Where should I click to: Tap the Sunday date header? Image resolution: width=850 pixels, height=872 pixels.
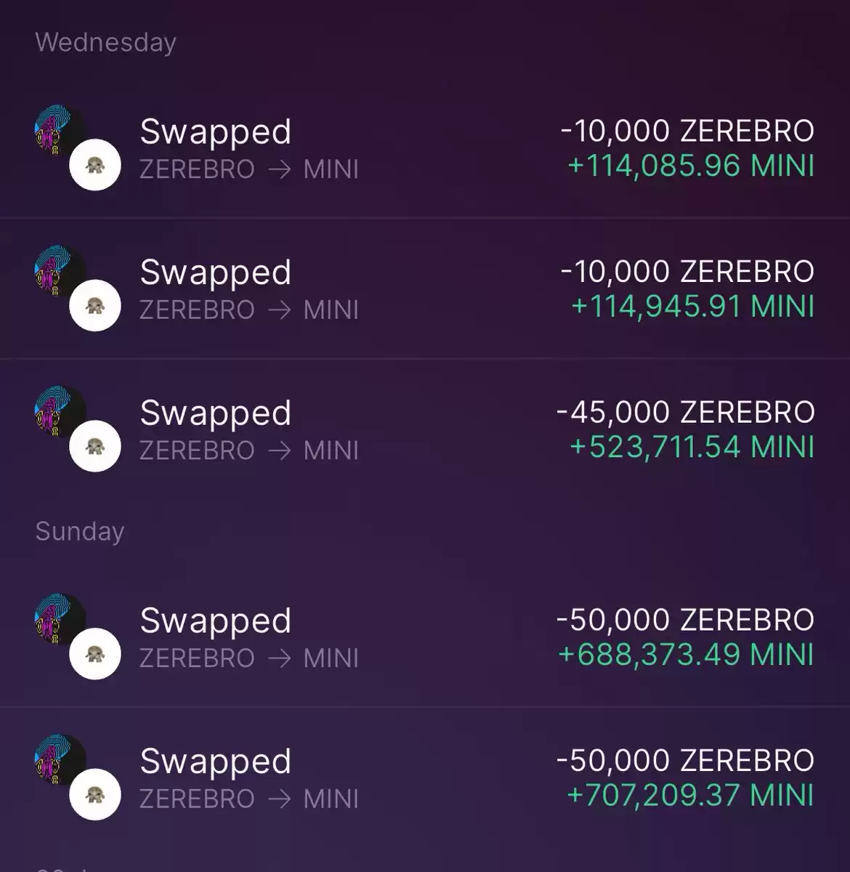click(x=80, y=531)
